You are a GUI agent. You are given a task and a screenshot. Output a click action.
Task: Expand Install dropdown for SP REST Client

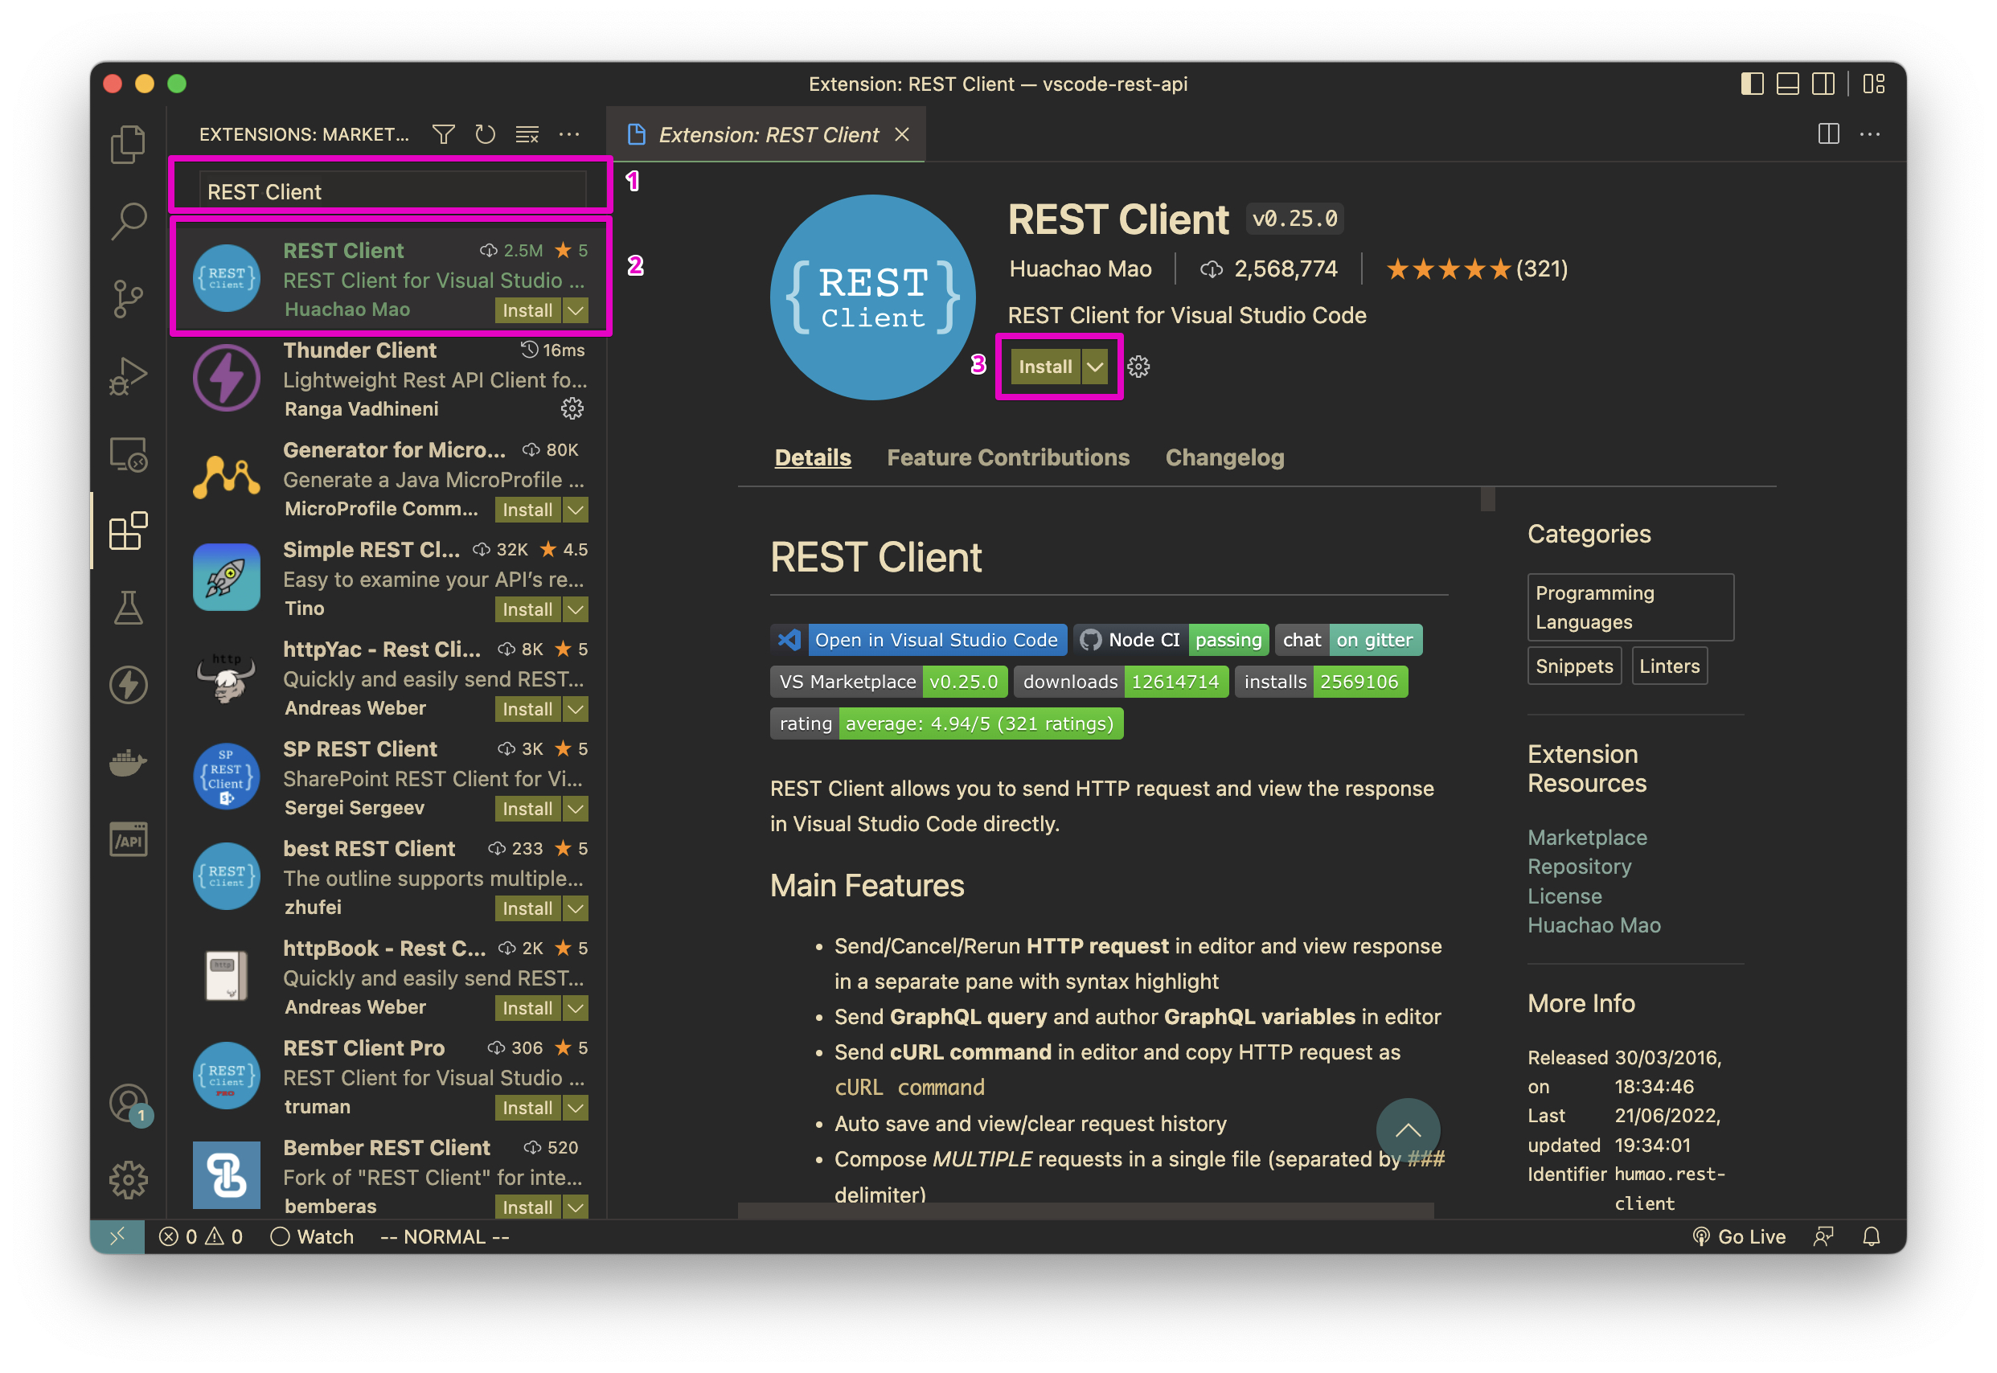pos(576,809)
